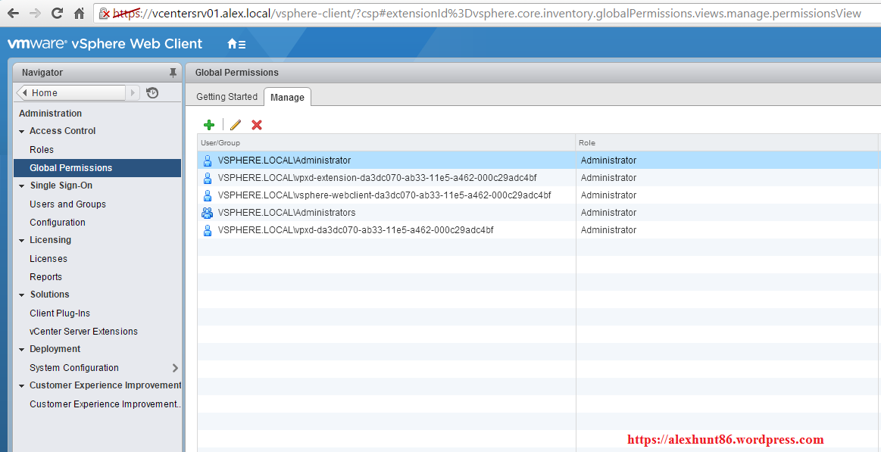Reload the page with browser refresh icon
The height and width of the screenshot is (452, 881).
coord(57,13)
